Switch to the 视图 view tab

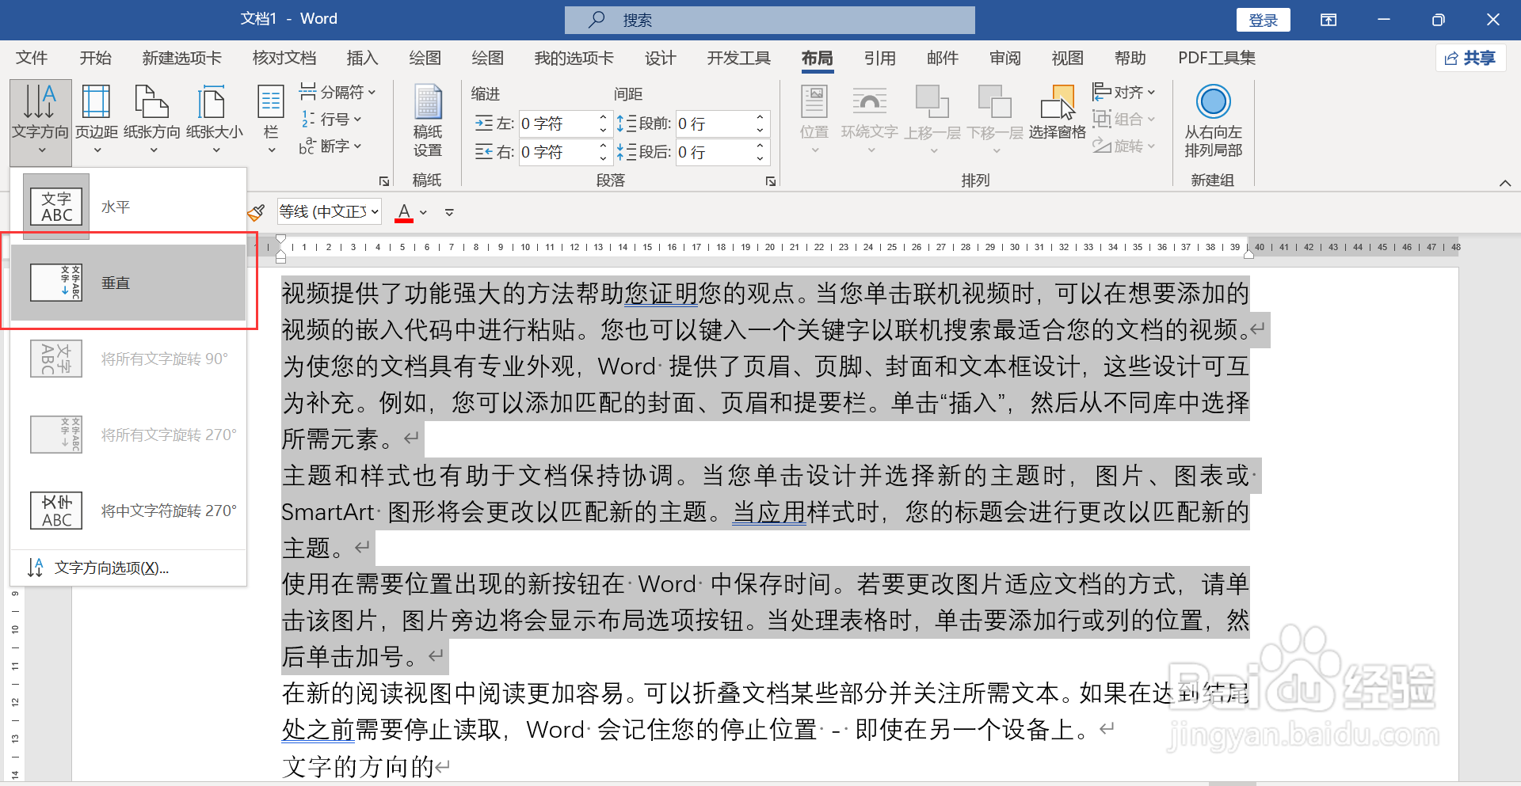coord(1067,58)
